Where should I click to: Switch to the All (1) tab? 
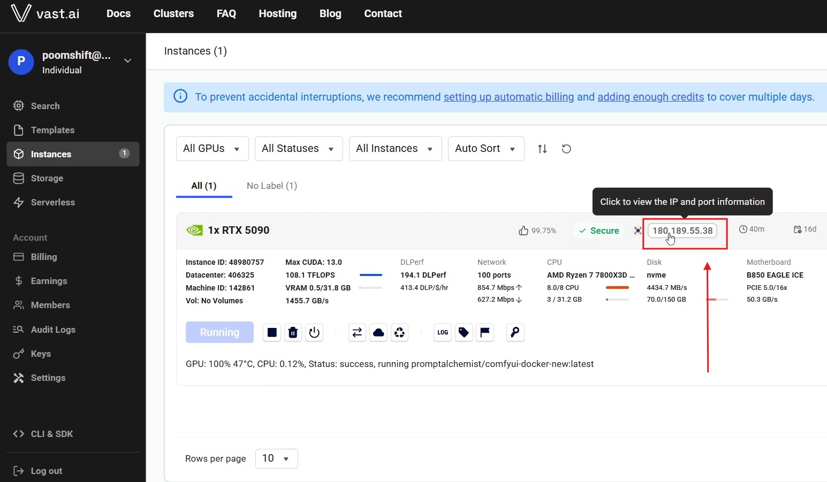coord(204,186)
